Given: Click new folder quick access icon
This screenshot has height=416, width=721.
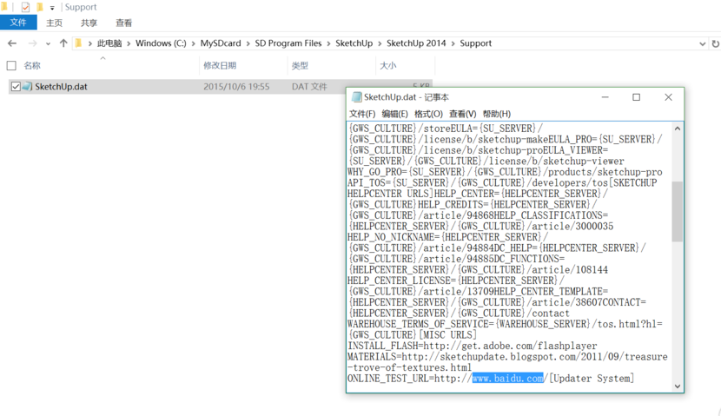Looking at the screenshot, I should (x=40, y=7).
